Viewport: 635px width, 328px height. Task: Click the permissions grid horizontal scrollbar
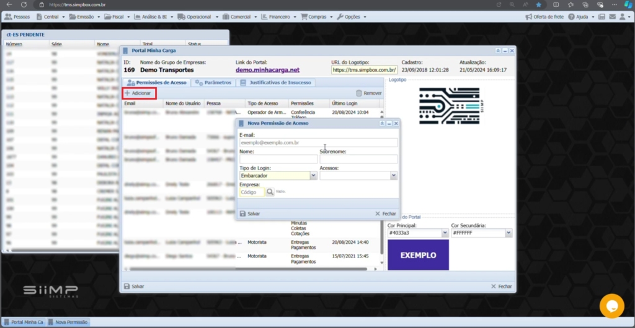coord(248,269)
